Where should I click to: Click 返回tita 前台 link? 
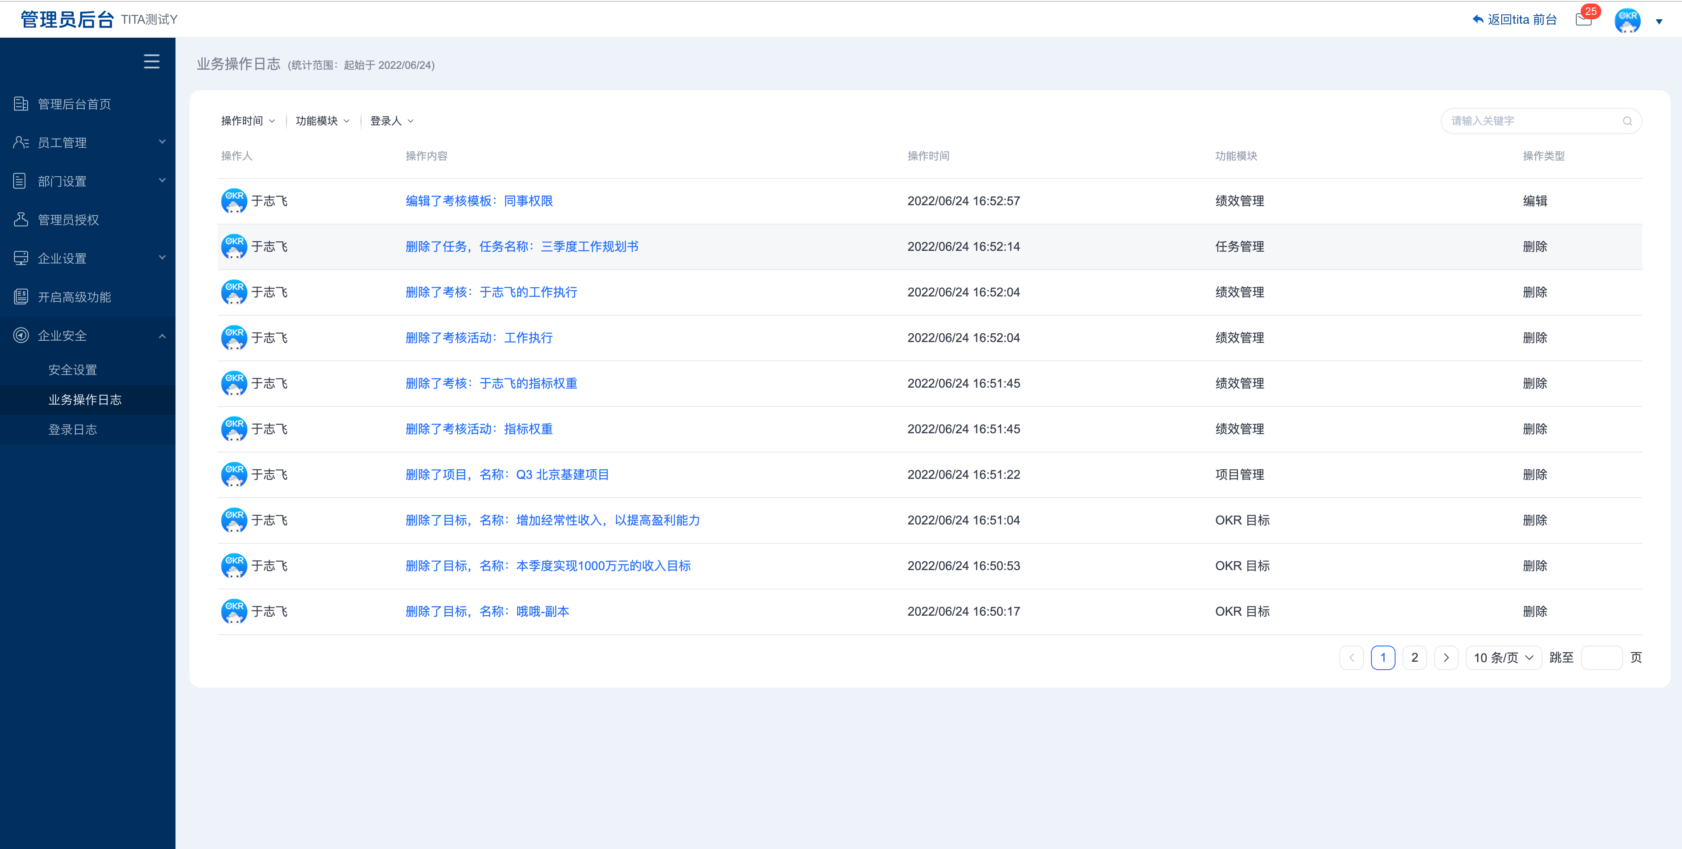pos(1522,20)
